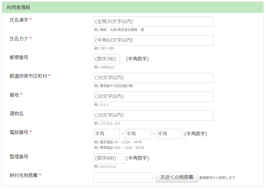This screenshot has width=266, height=189.
Task: Click the first 電話番号 phone segment
Action: 107,134
